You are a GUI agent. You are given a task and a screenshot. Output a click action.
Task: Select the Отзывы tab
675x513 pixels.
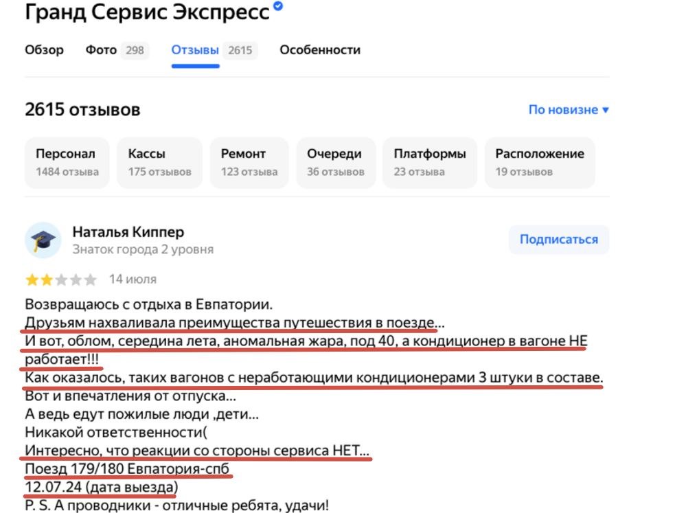pyautogui.click(x=196, y=50)
